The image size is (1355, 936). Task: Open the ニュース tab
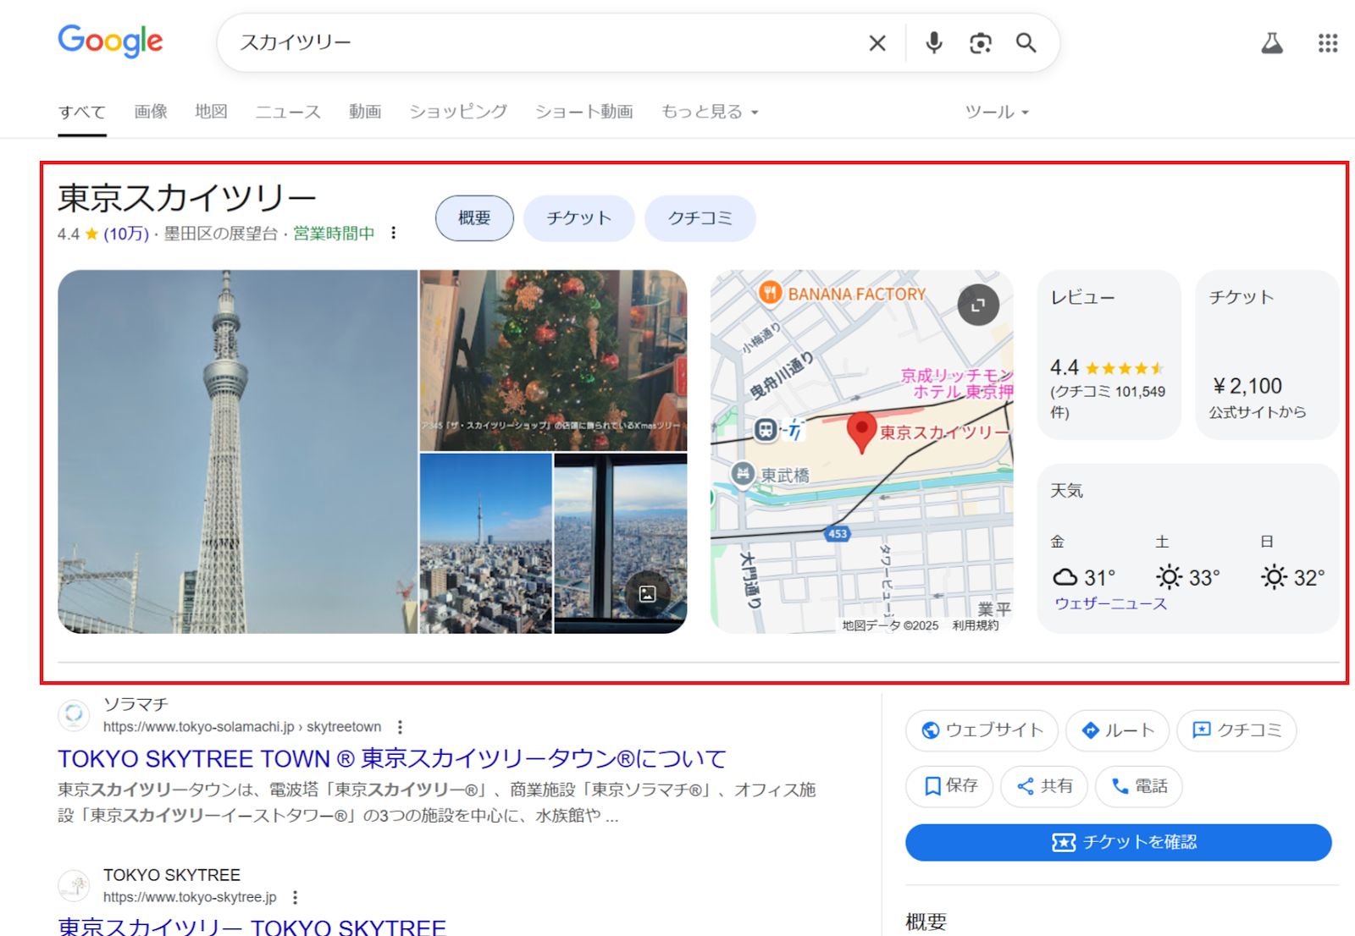click(x=288, y=112)
